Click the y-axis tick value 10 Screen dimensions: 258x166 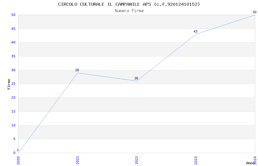(13, 125)
